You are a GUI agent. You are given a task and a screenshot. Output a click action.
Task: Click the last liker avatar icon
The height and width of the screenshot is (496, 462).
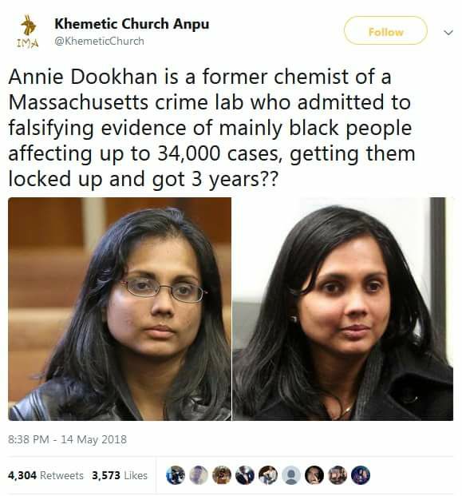(x=361, y=475)
